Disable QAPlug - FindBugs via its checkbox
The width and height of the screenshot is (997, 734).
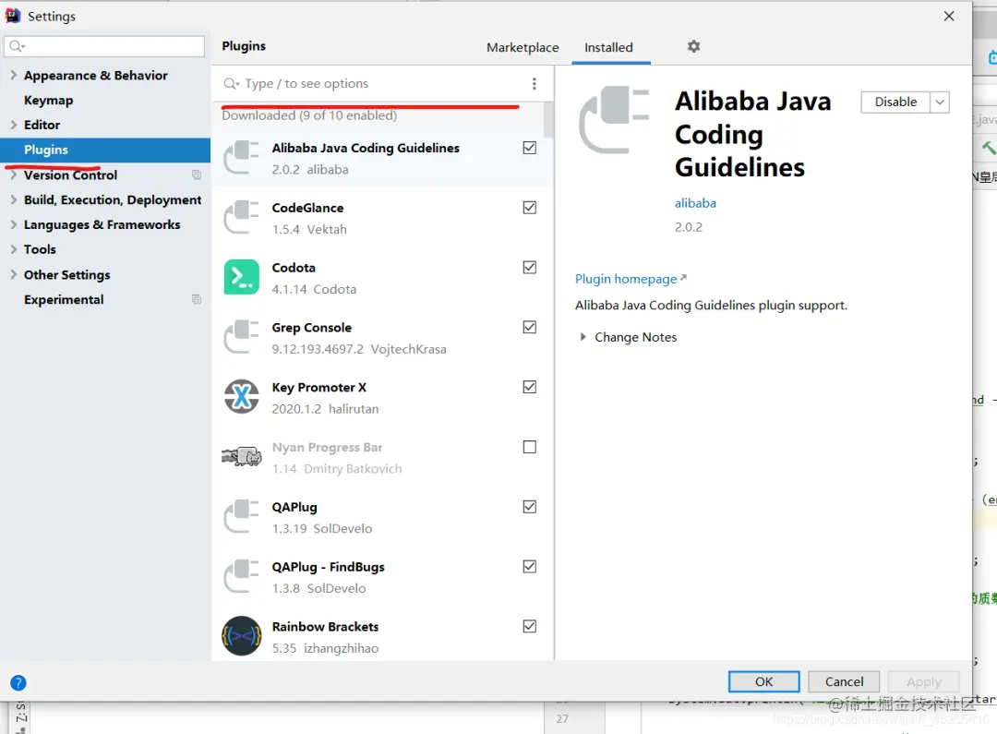click(530, 567)
